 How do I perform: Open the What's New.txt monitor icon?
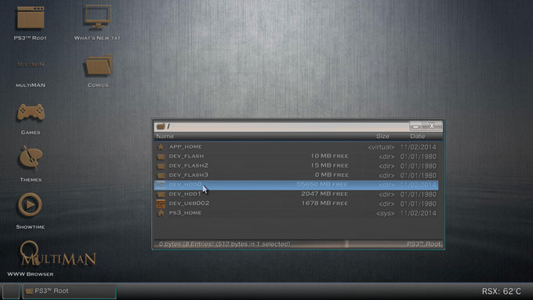(x=98, y=17)
